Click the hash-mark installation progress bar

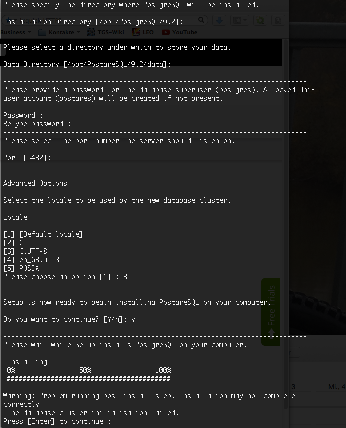coord(89,379)
